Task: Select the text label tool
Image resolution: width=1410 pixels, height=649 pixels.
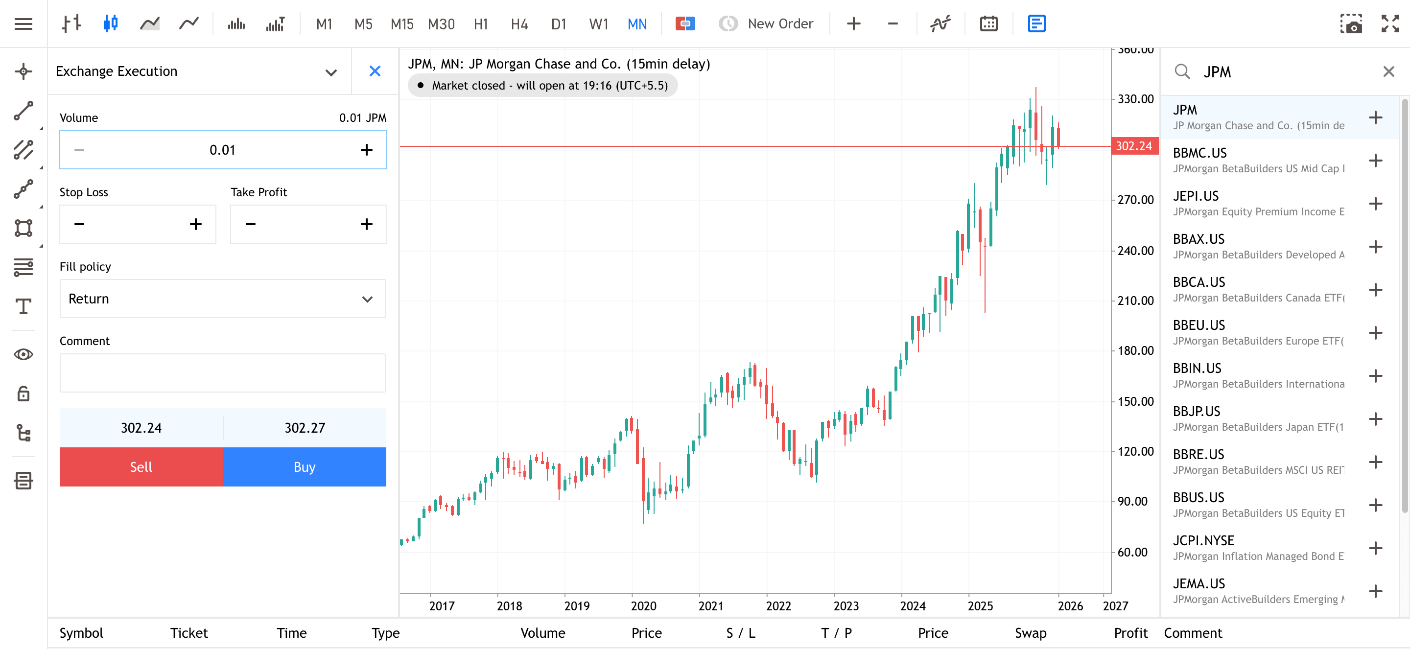Action: coord(23,306)
